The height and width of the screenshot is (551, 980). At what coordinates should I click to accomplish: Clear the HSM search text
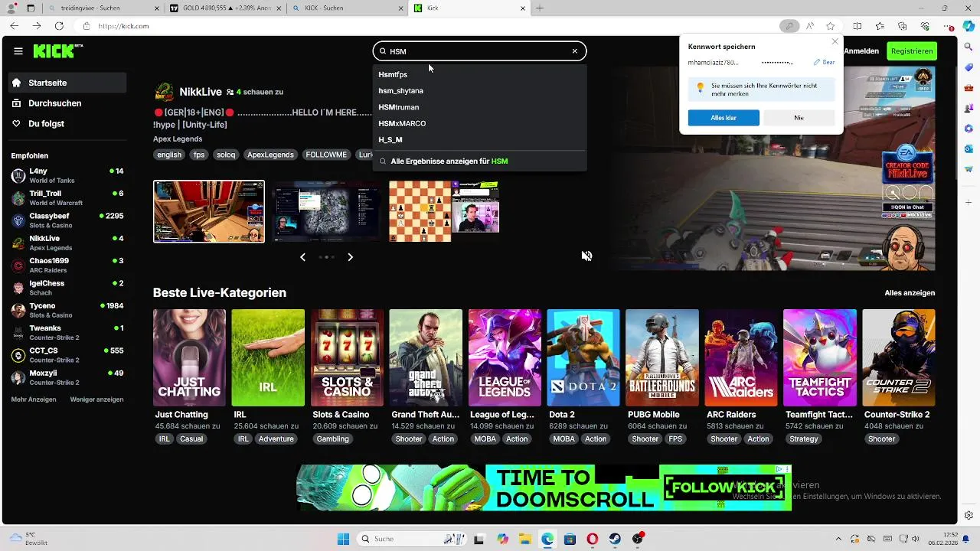pyautogui.click(x=575, y=51)
